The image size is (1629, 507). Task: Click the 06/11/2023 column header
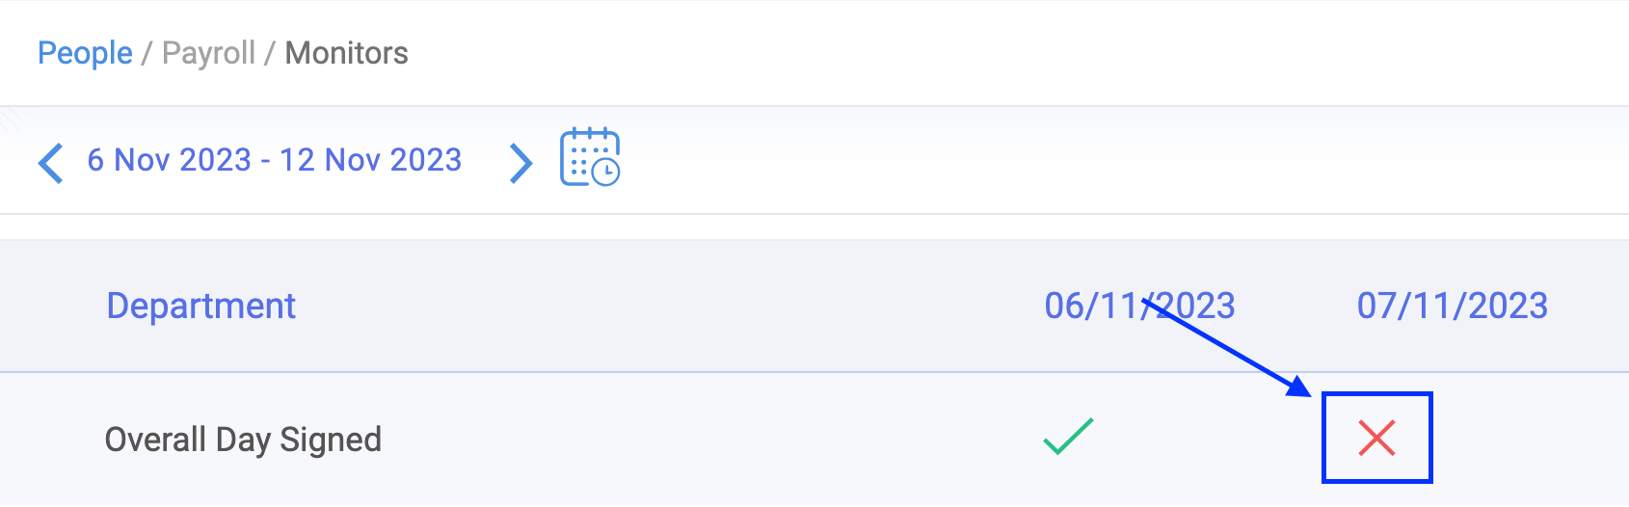coord(1139,306)
